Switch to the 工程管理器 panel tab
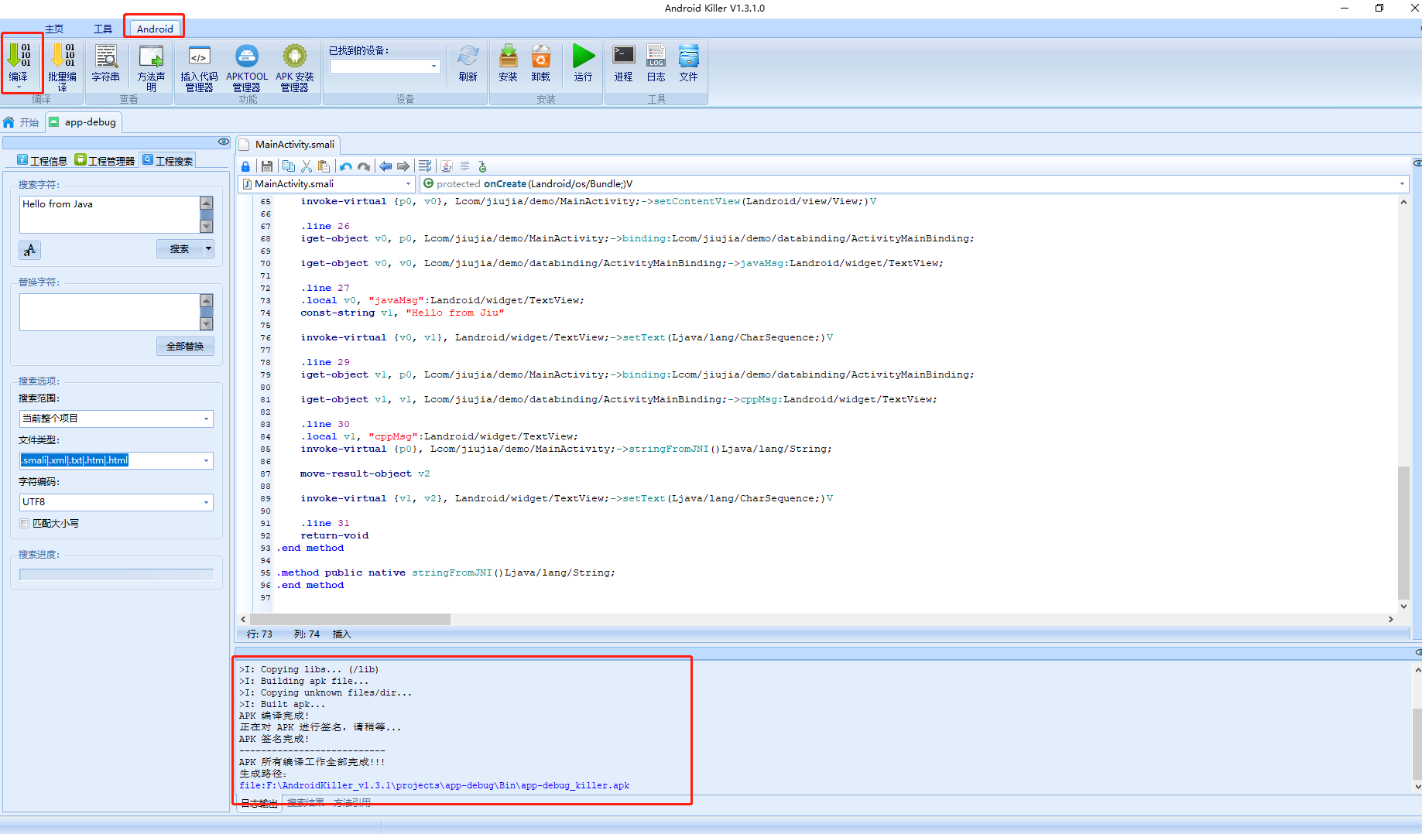Viewport: 1422px width, 834px height. pos(105,161)
